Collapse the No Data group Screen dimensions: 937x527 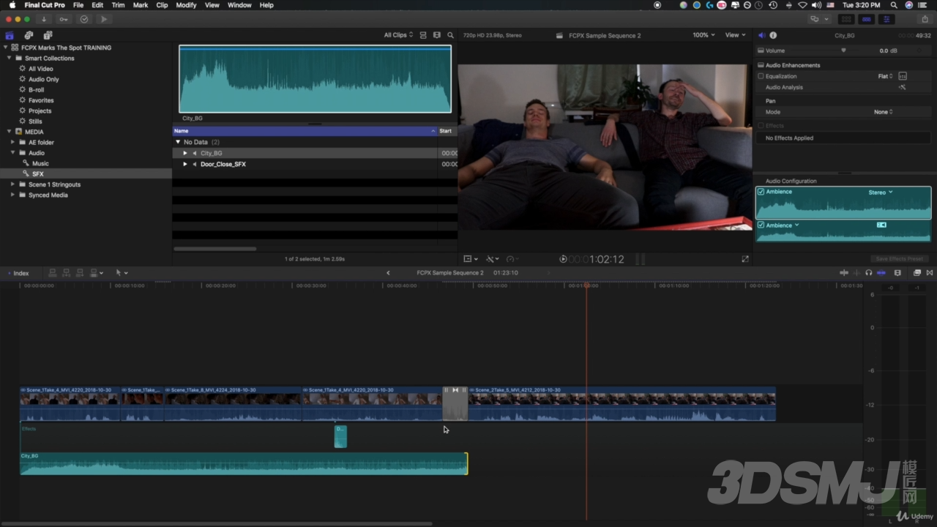178,142
